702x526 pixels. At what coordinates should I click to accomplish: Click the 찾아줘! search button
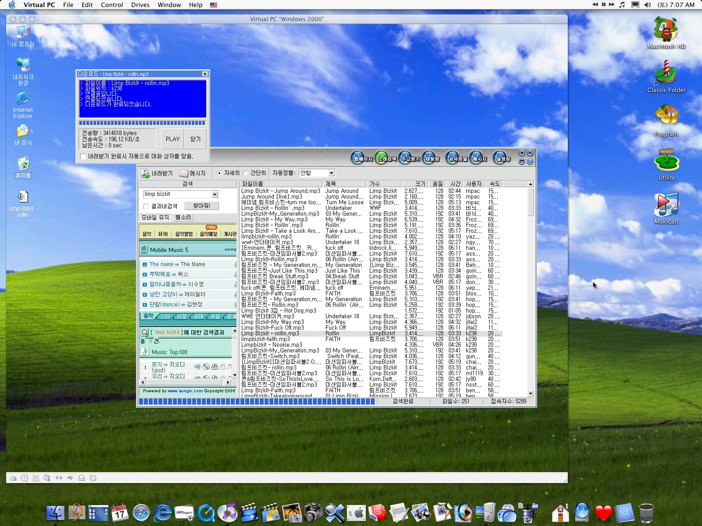tap(201, 206)
